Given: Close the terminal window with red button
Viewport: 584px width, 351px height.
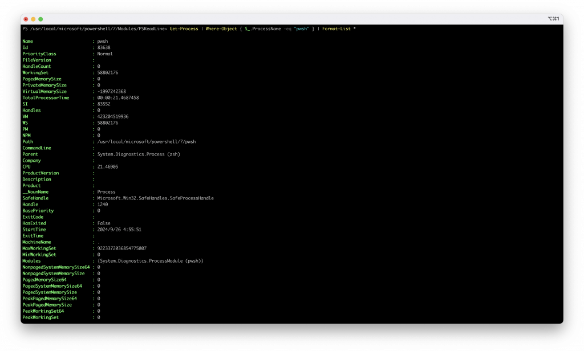Looking at the screenshot, I should click(x=26, y=19).
